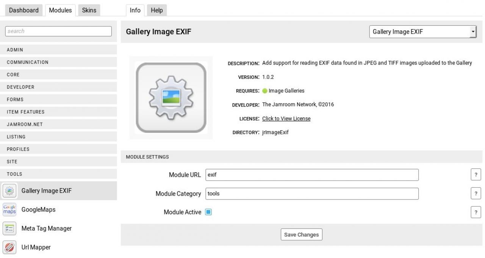Click the module search field
The width and height of the screenshot is (485, 258).
pos(59,31)
